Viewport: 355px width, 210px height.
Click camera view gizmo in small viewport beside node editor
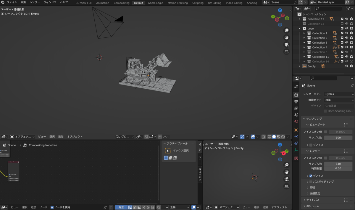coord(286,179)
